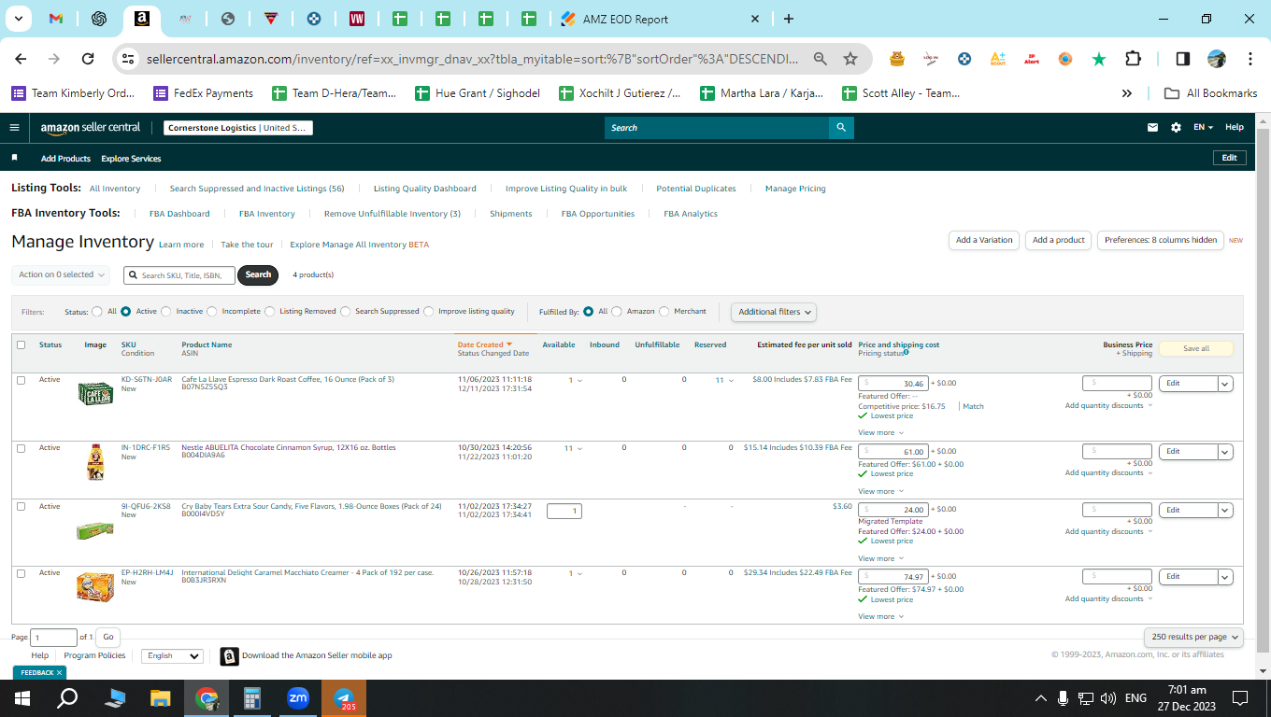Expand Edit dropdown arrow for Nestle Abuelita

(1225, 452)
